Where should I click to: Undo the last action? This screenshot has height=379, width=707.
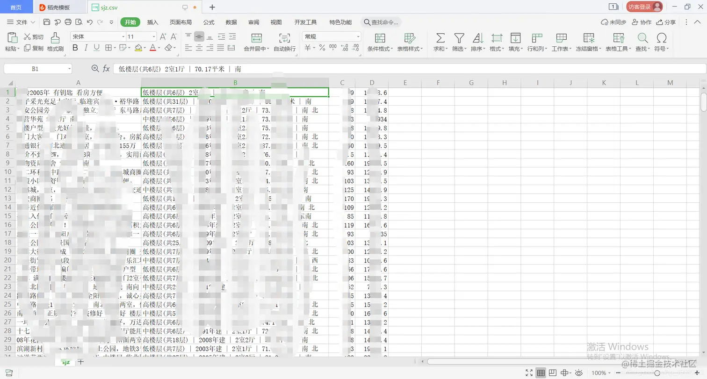90,22
